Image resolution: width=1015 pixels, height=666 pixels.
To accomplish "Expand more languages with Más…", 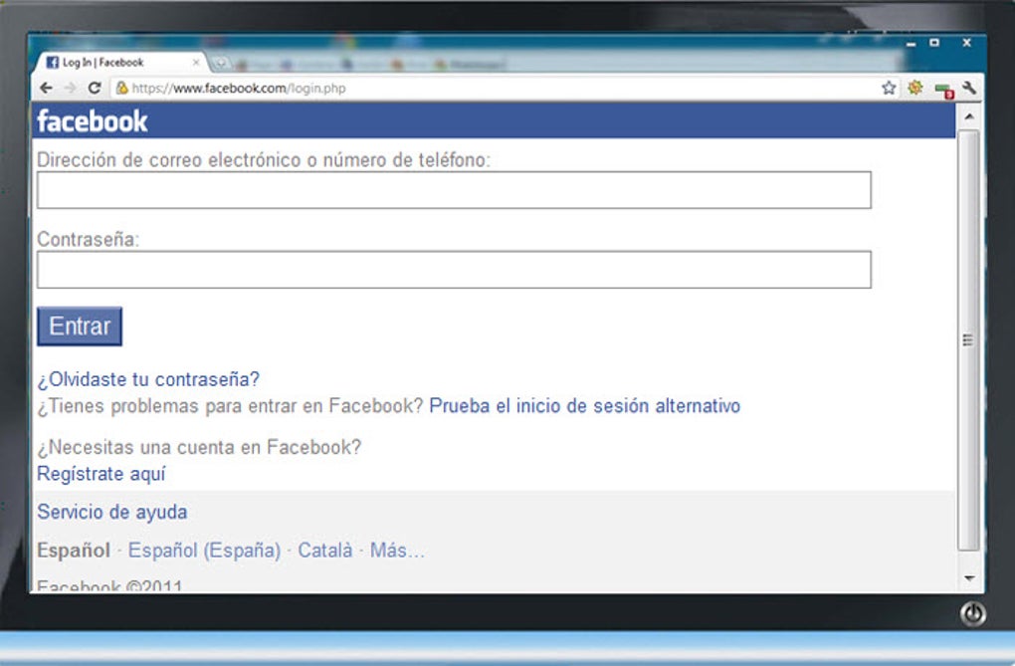I will (x=397, y=551).
